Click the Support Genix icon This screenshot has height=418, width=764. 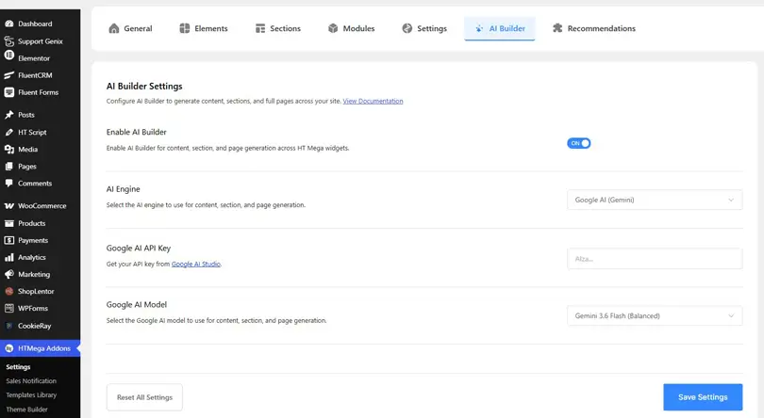(8, 41)
